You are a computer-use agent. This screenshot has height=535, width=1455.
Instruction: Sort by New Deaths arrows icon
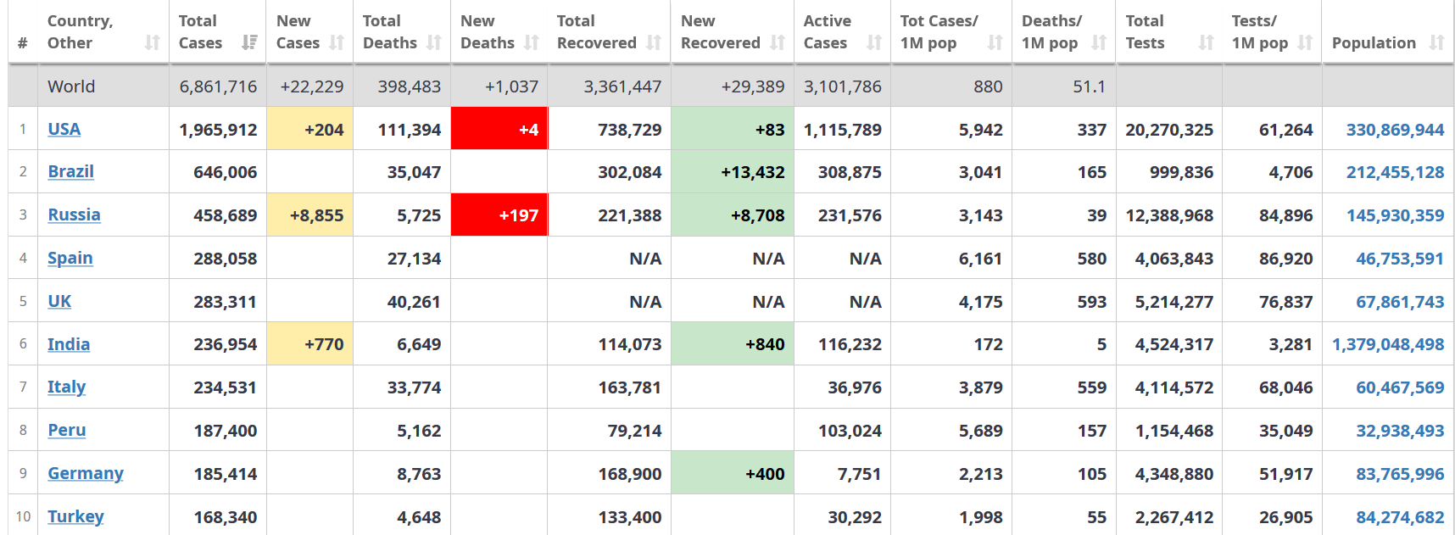[532, 42]
